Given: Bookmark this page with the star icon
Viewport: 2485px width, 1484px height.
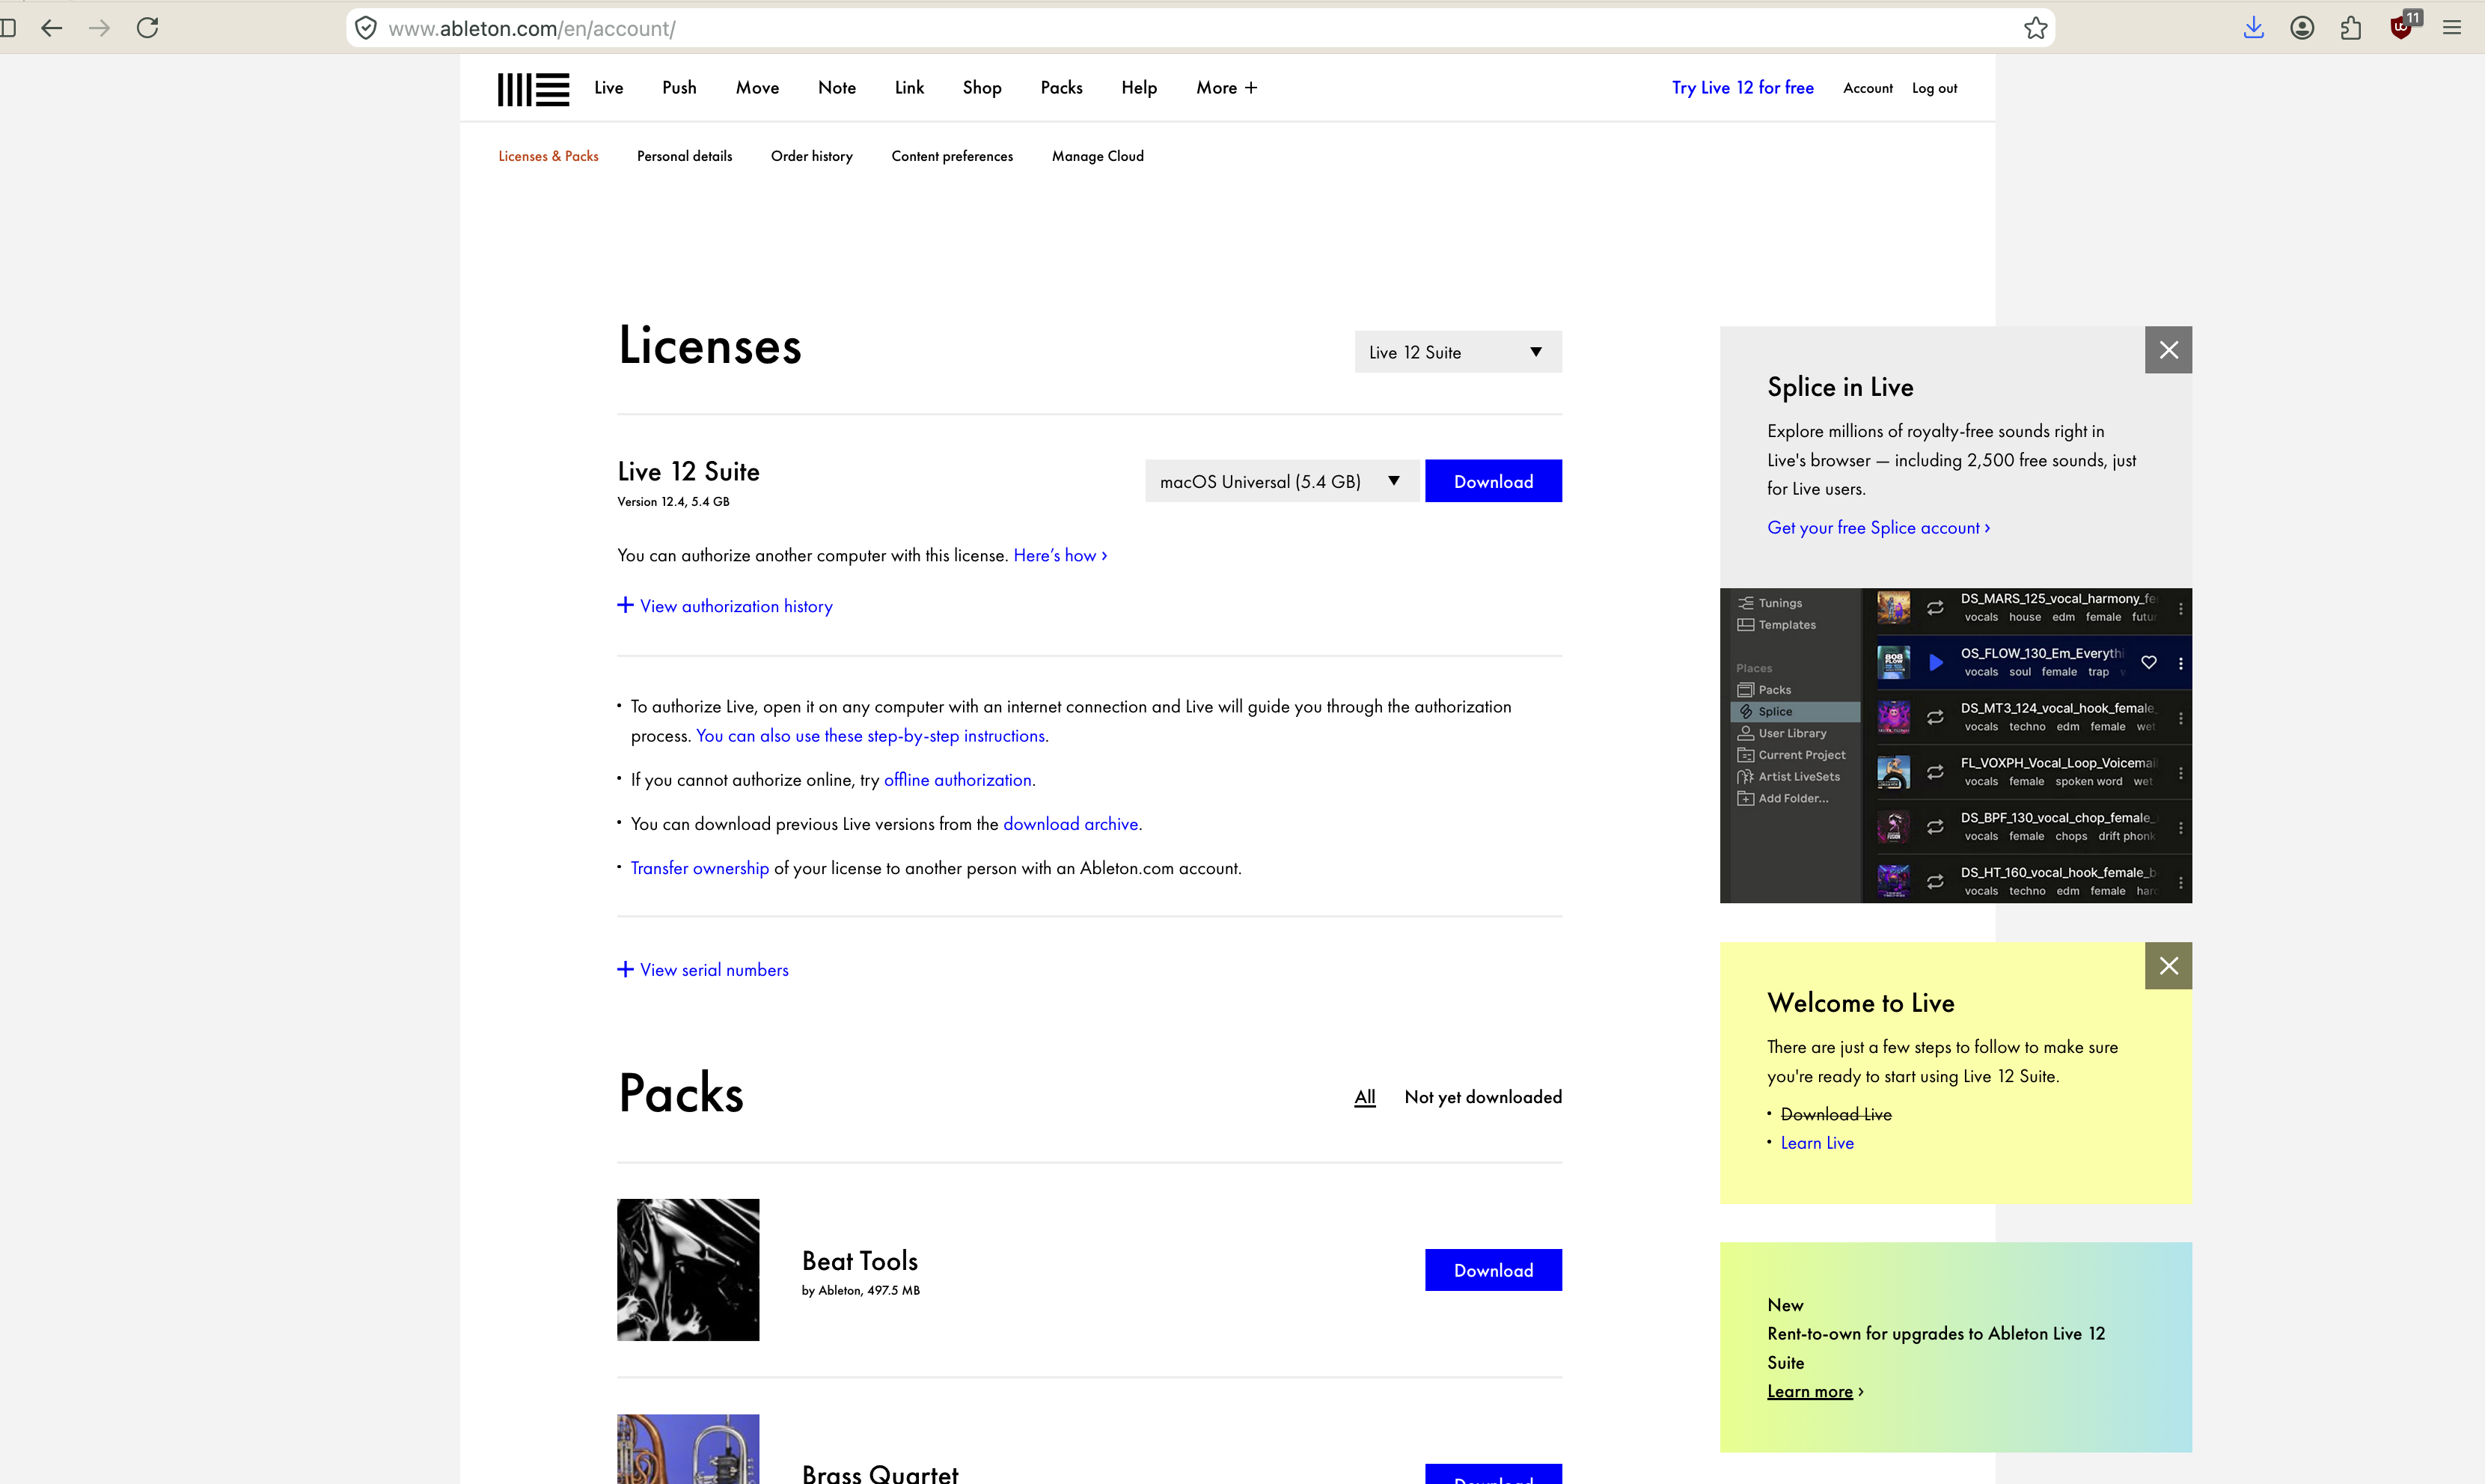Looking at the screenshot, I should (x=2035, y=28).
